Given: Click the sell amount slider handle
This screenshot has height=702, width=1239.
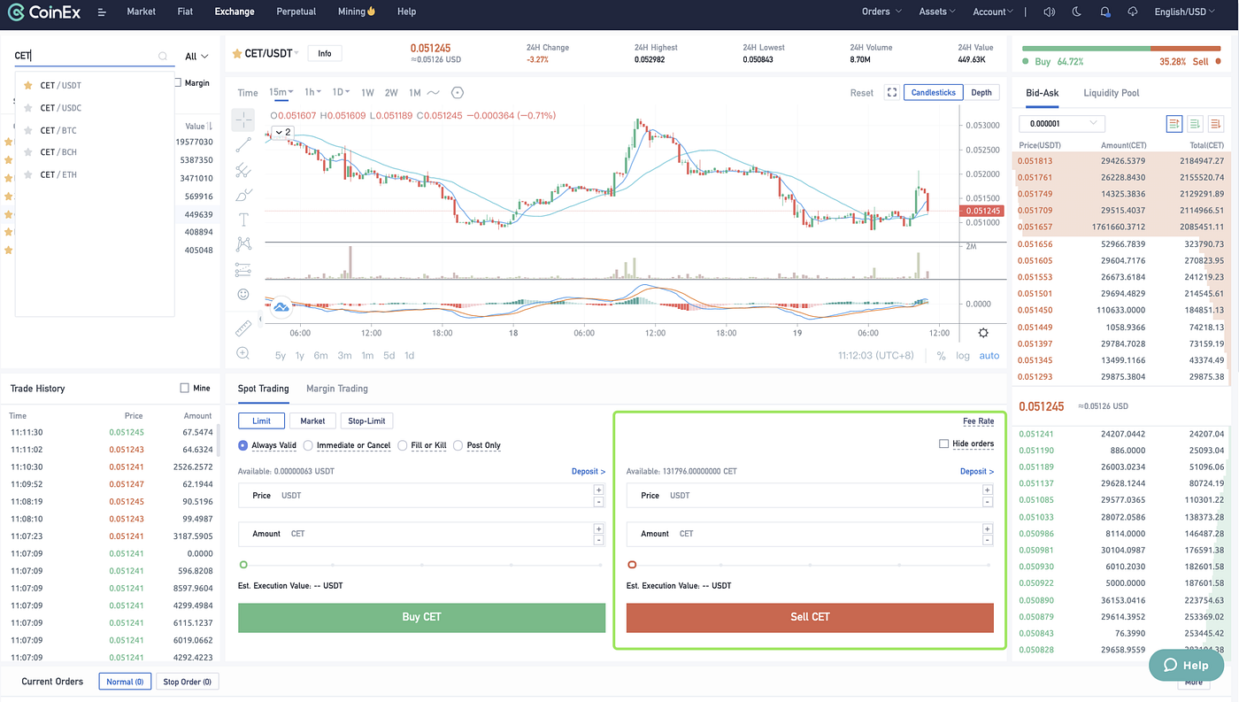Looking at the screenshot, I should pos(632,565).
